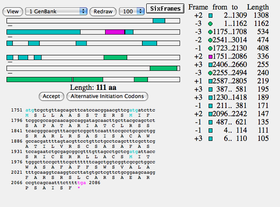This screenshot has width=280, height=207.
Task: Click the green circle marker for ORF 2541..3014
Action: tap(211, 40)
